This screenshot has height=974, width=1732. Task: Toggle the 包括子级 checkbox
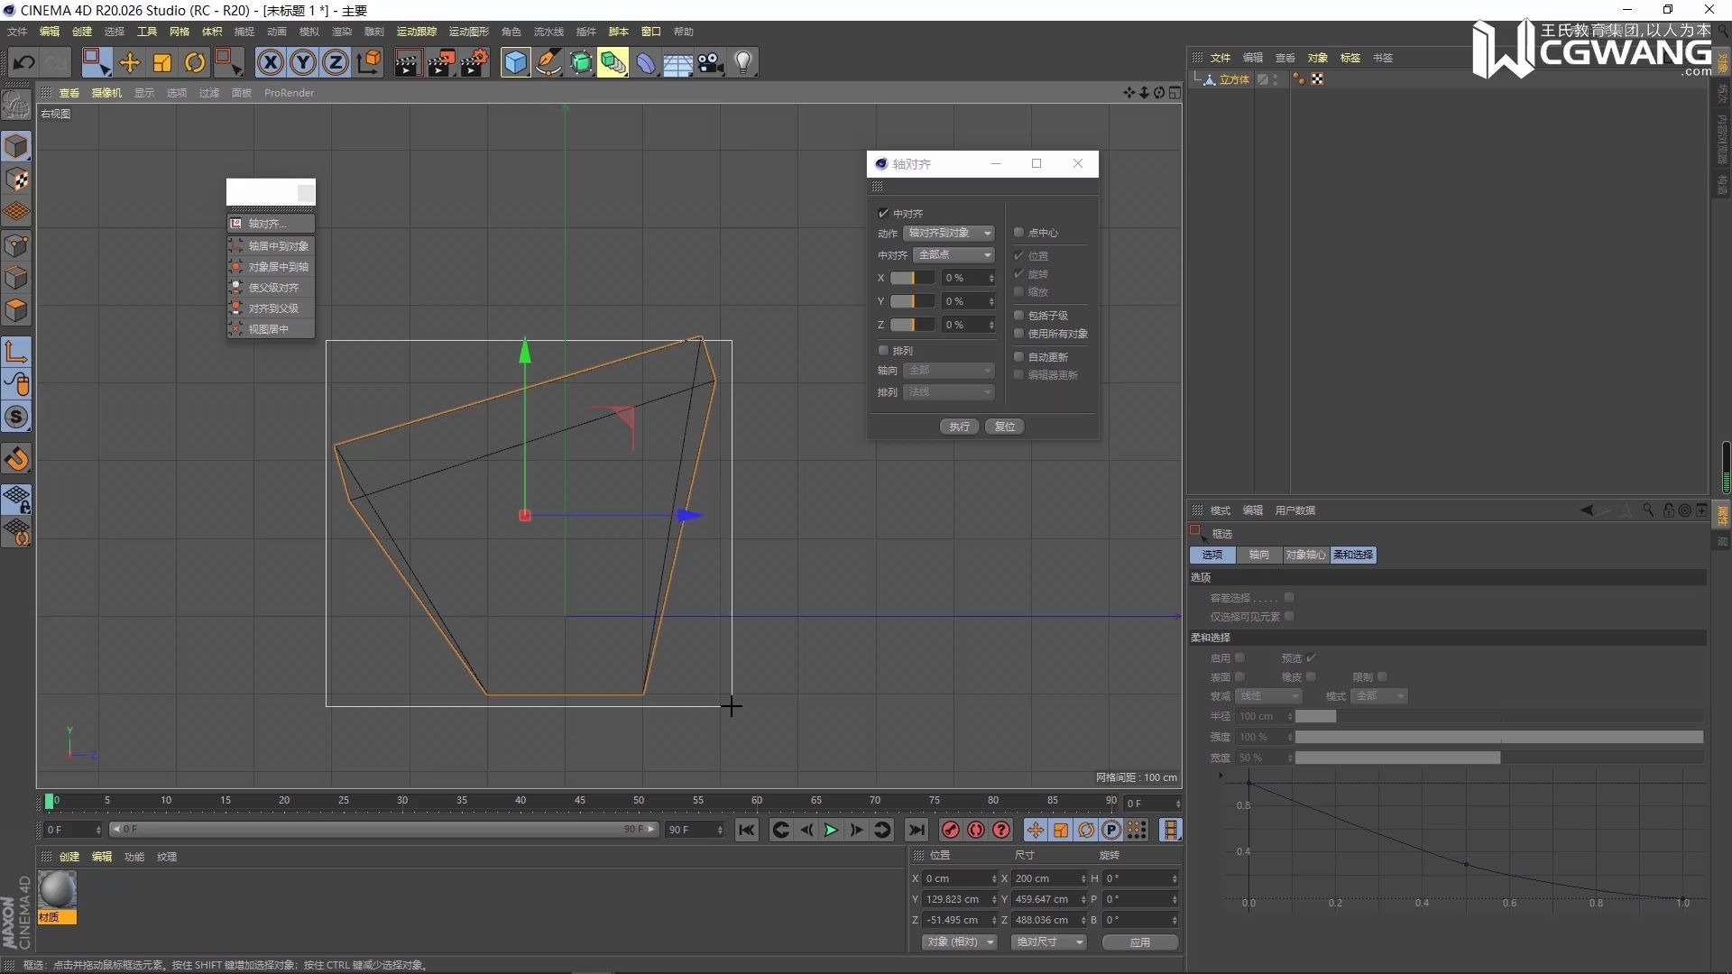click(x=1018, y=316)
